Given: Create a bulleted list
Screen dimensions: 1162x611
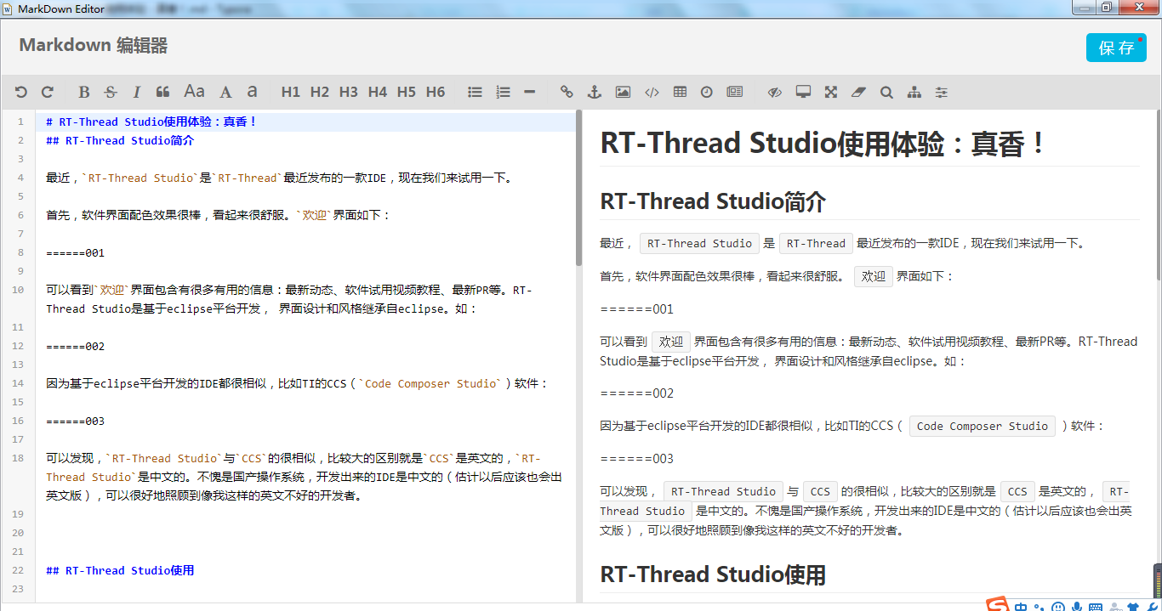Looking at the screenshot, I should [x=474, y=91].
